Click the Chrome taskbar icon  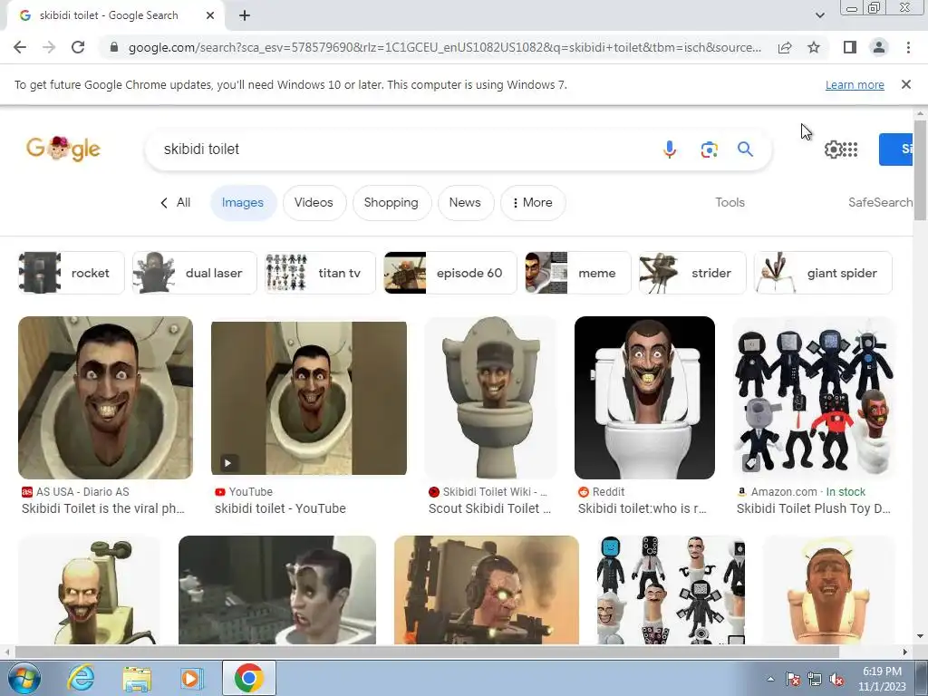coord(248,678)
